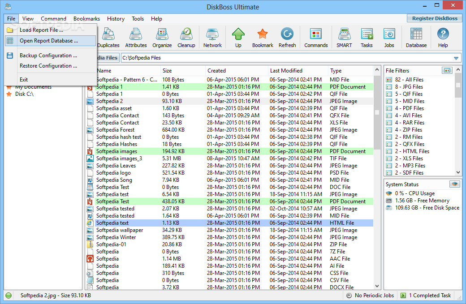Open the File menu
This screenshot has height=304, width=466.
click(11, 19)
